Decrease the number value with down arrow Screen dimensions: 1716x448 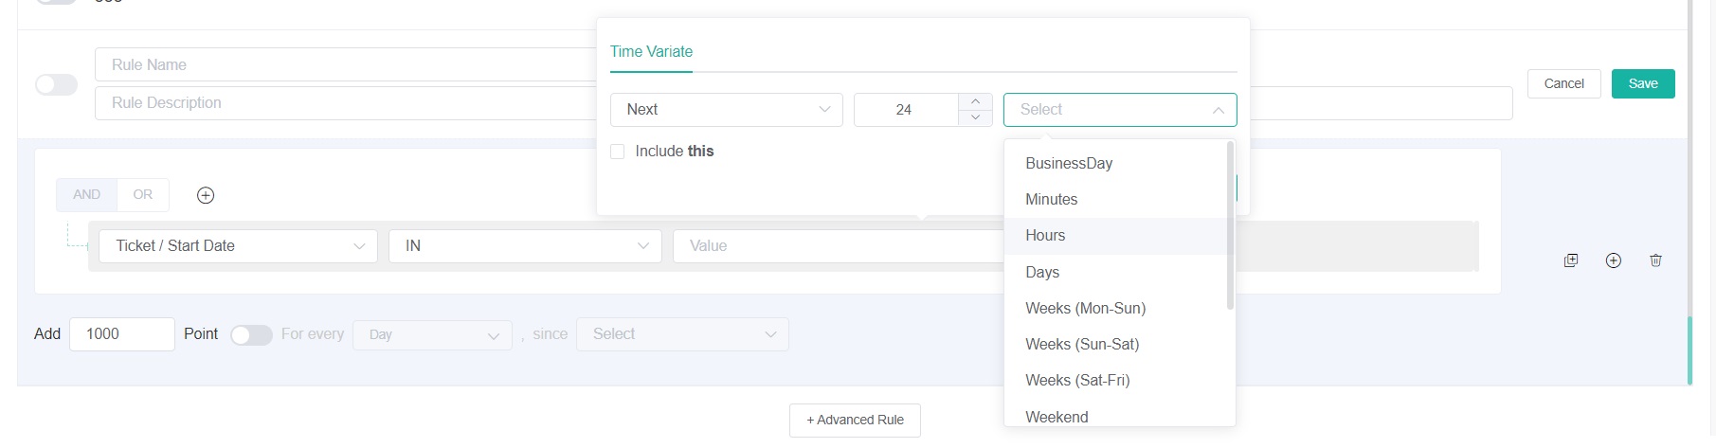[x=975, y=117]
